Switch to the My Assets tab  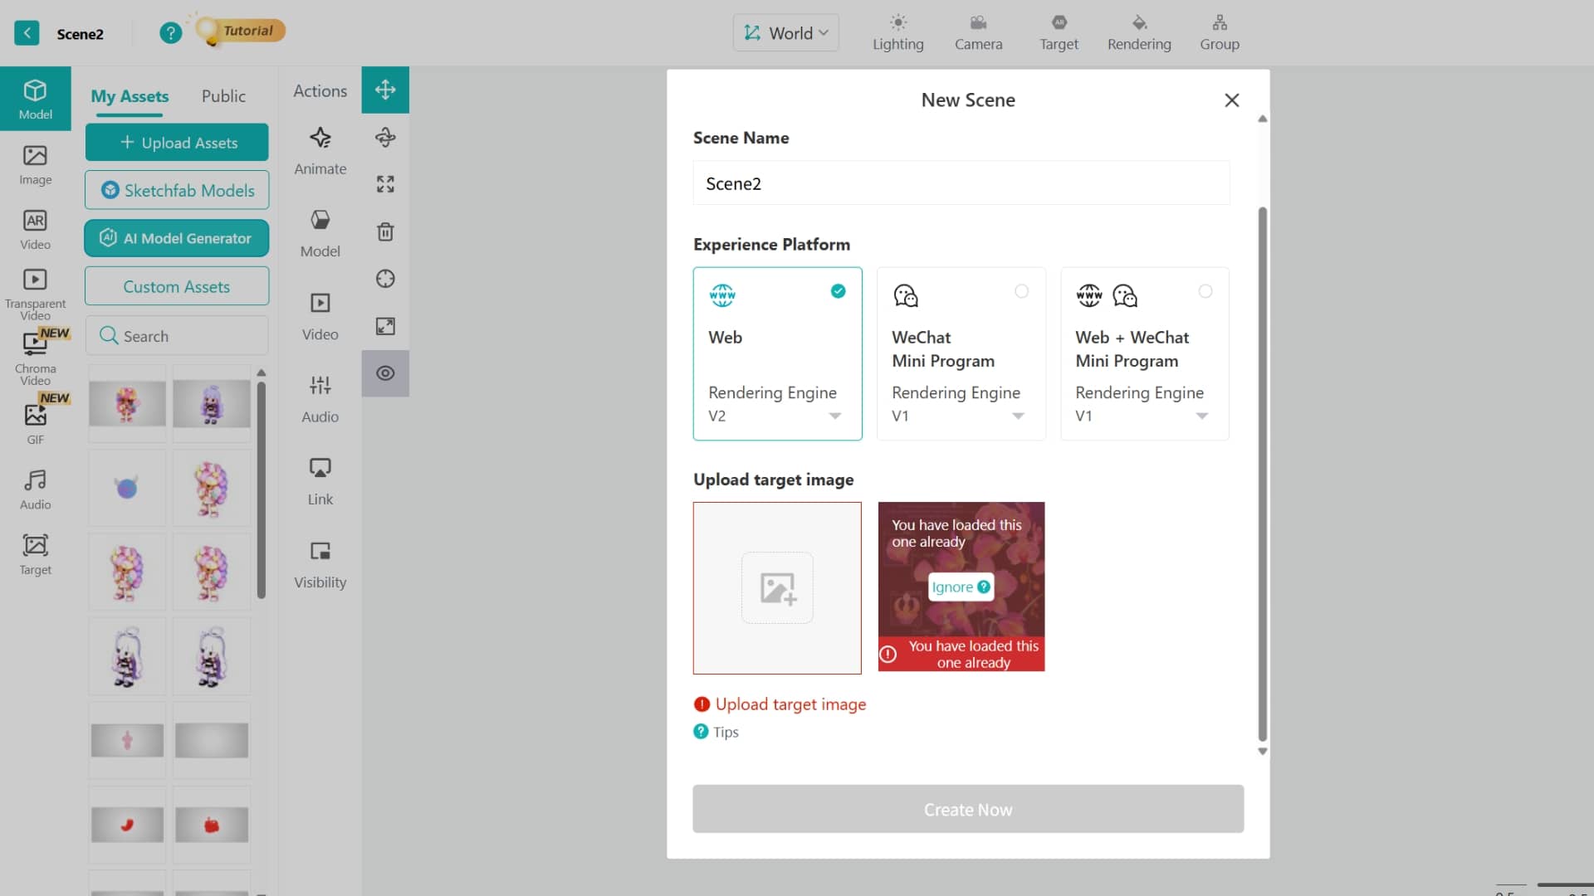click(130, 96)
